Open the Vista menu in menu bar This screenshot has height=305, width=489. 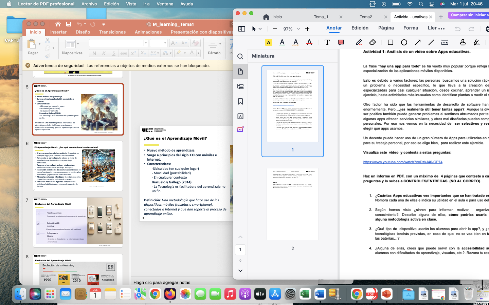coord(131,4)
